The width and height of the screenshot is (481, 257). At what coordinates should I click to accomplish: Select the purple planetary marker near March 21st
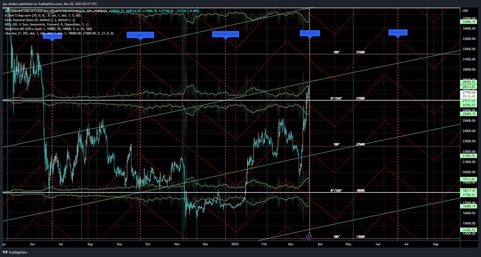click(x=309, y=237)
